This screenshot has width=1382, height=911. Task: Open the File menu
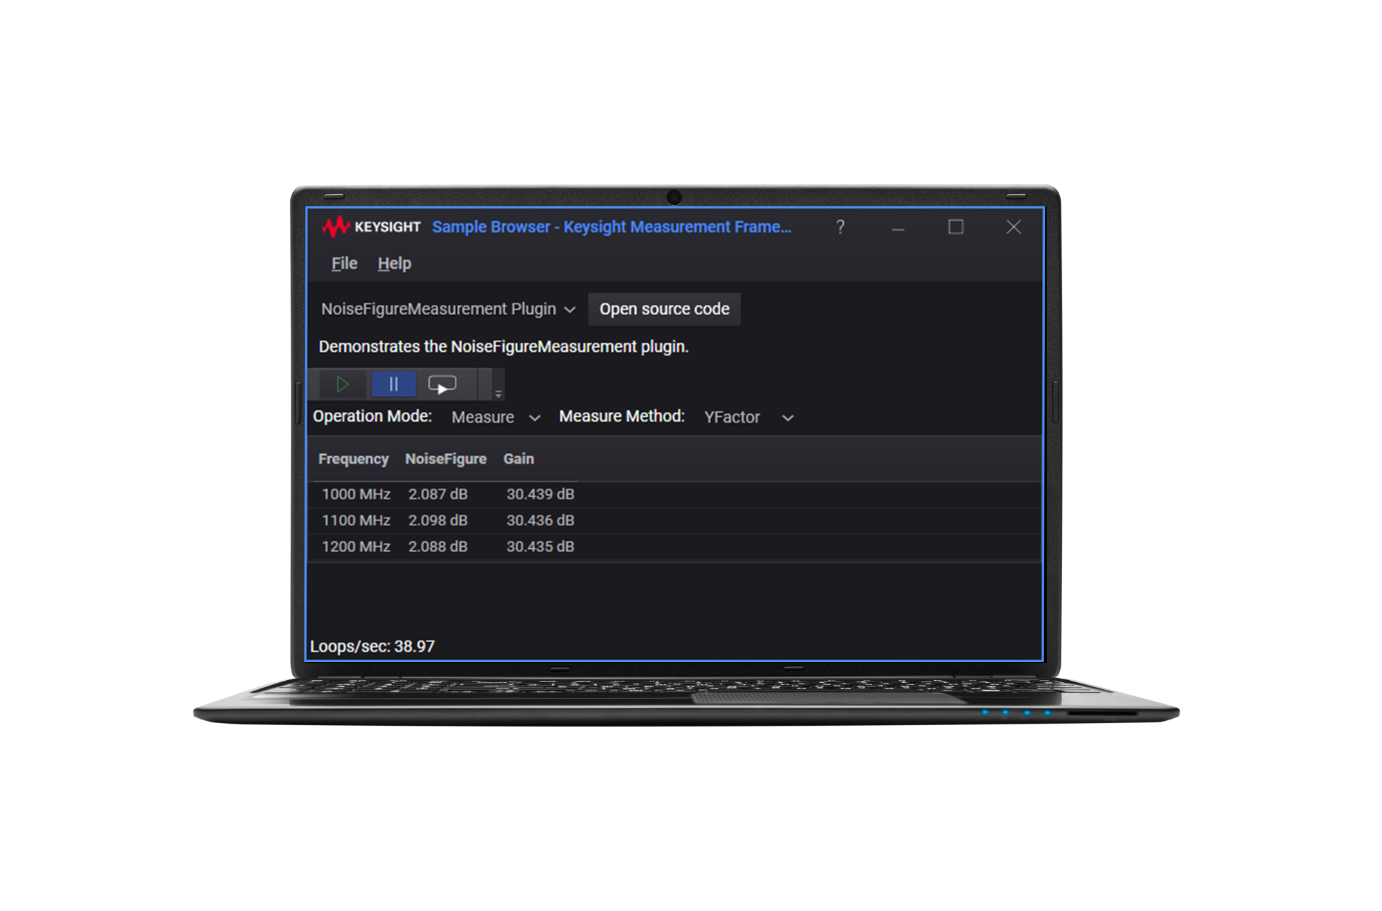[344, 263]
